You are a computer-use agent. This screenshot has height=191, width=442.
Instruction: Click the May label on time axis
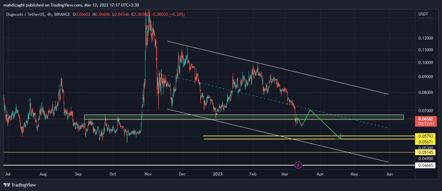click(x=354, y=174)
